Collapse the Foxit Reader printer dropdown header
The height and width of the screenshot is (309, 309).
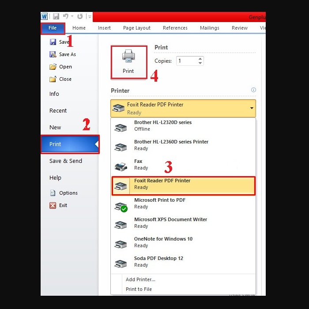(x=183, y=109)
